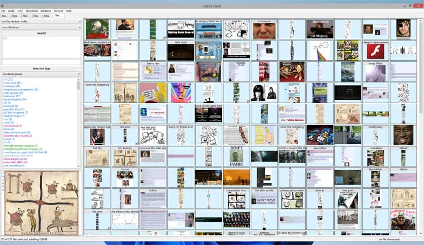Select the 'series:dragon age (4)' tag
This screenshot has width=424, height=245.
click(x=15, y=159)
